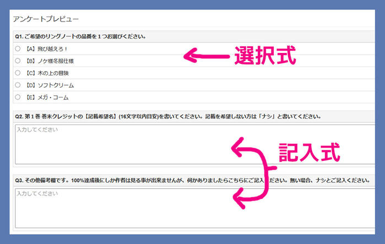Click the pink 選択式 annotation text

pyautogui.click(x=265, y=56)
